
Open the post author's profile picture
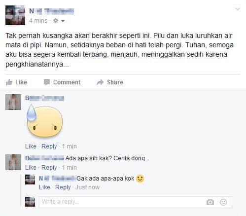coord(15,15)
